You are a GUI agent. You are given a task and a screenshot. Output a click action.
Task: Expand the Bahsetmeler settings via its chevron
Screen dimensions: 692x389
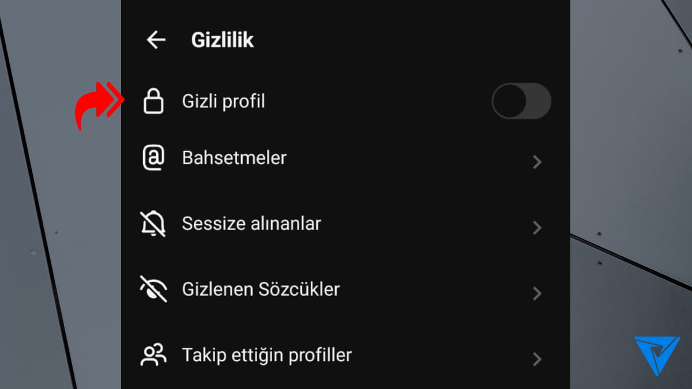536,162
